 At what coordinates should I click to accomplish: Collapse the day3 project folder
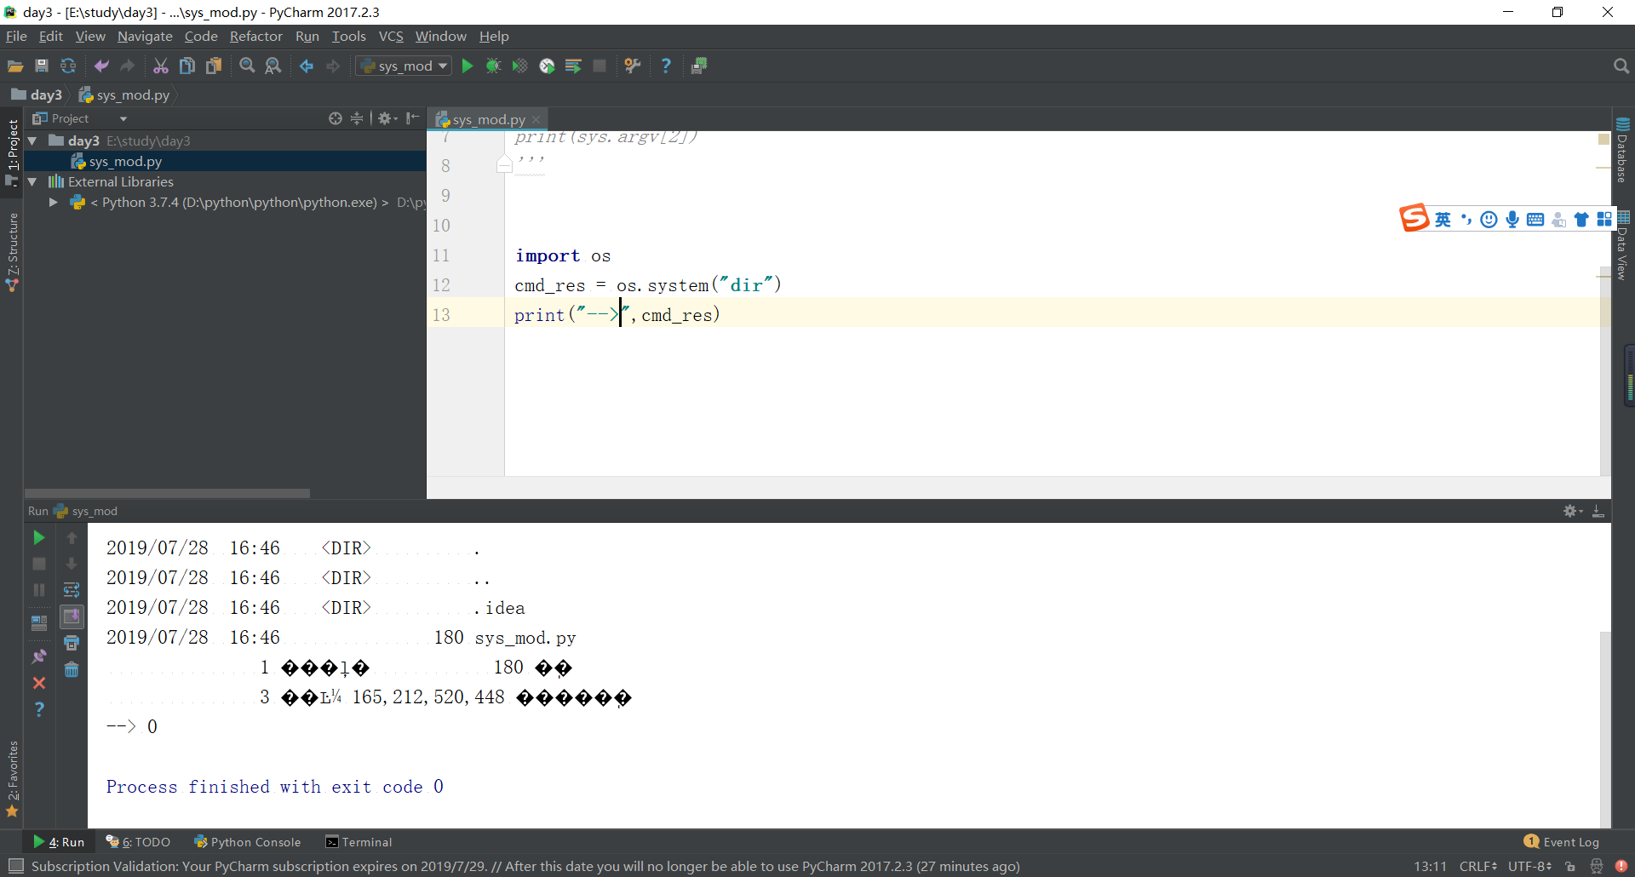click(32, 140)
